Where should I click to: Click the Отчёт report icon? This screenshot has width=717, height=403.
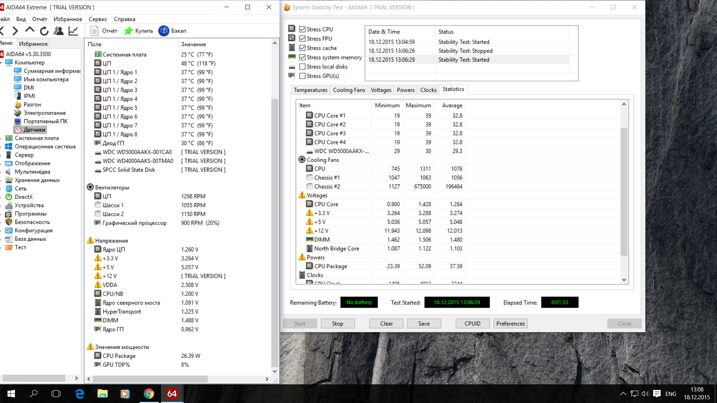tap(95, 31)
